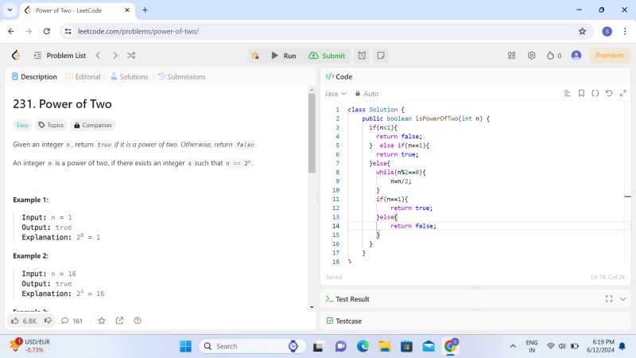Open File Explorer from taskbar
Screen dimensions: 636x358
click(x=385, y=346)
